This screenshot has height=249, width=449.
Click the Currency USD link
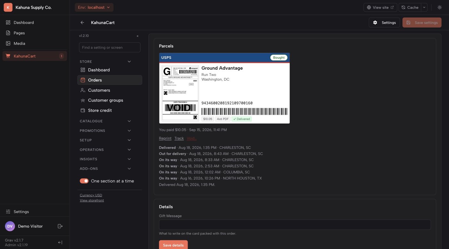click(x=91, y=195)
